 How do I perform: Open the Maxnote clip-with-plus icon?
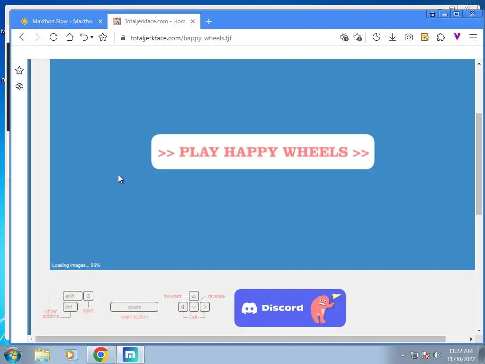coord(344,37)
